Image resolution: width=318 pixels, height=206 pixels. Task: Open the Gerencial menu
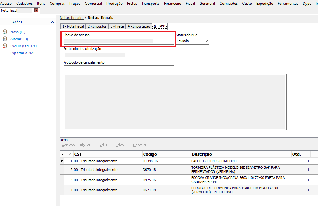point(207,4)
